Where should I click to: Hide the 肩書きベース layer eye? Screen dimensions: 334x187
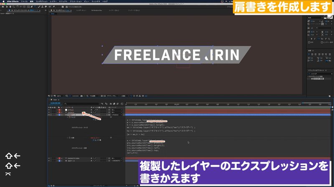tap(49, 115)
